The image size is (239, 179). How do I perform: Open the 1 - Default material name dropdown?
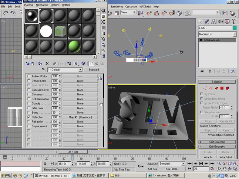(80, 70)
